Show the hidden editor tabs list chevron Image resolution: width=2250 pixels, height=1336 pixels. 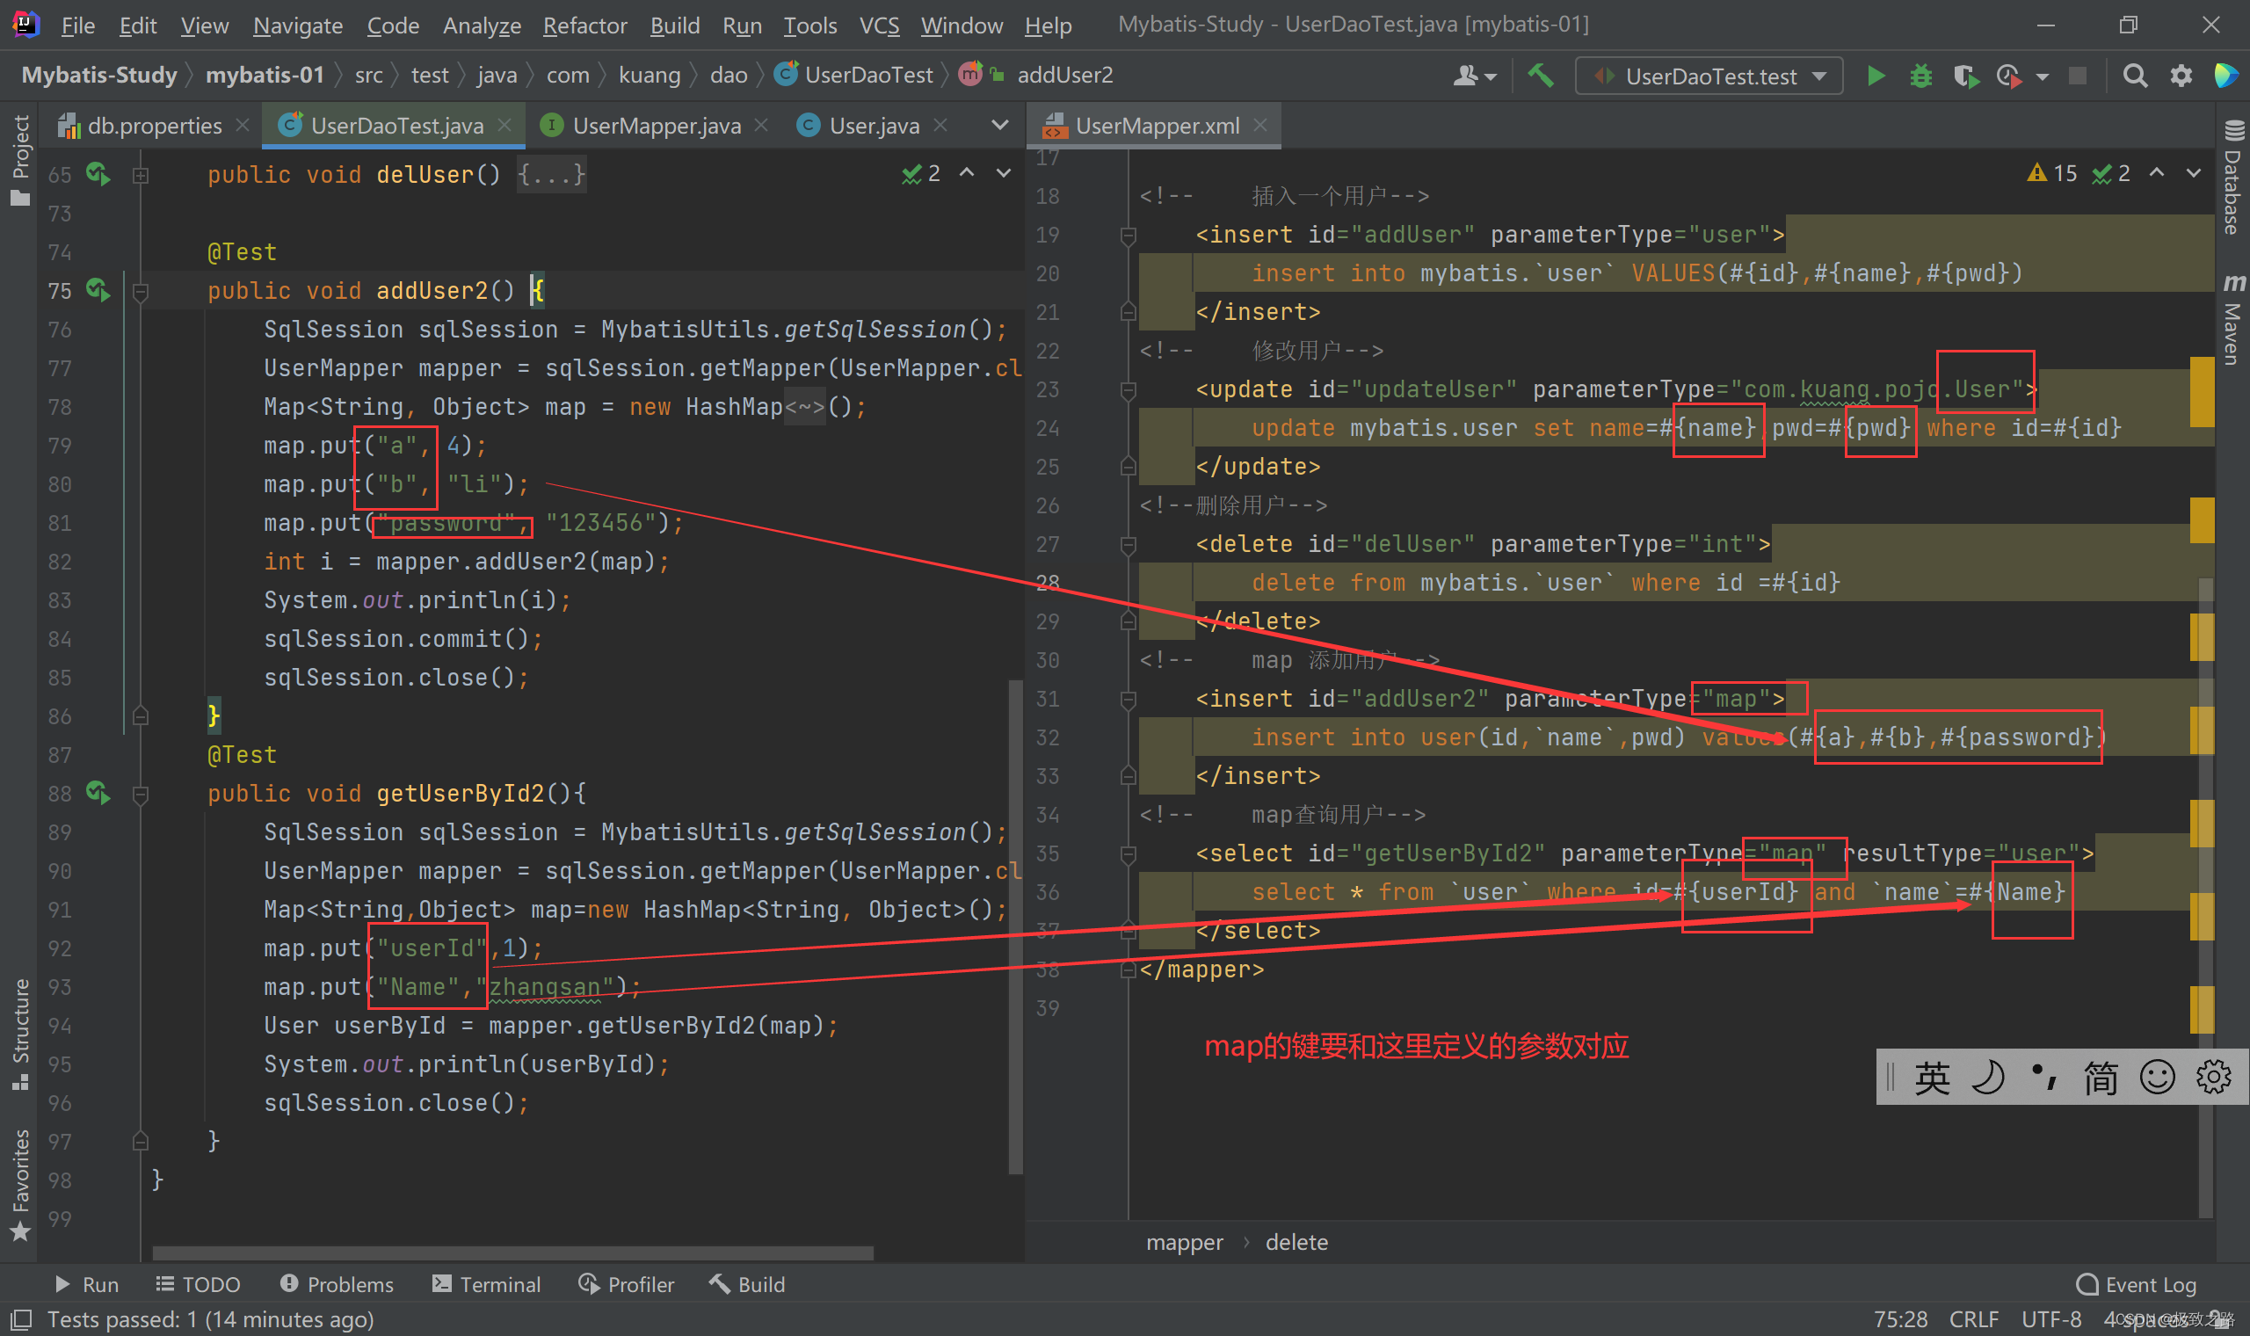coord(999,125)
